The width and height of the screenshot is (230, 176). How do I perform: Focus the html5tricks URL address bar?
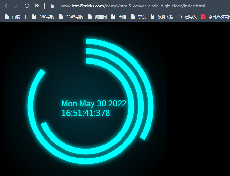pyautogui.click(x=133, y=6)
